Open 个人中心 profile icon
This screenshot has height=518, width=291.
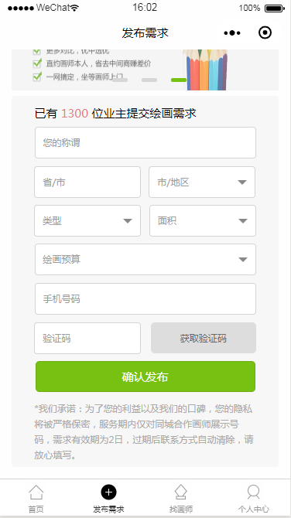pyautogui.click(x=253, y=492)
